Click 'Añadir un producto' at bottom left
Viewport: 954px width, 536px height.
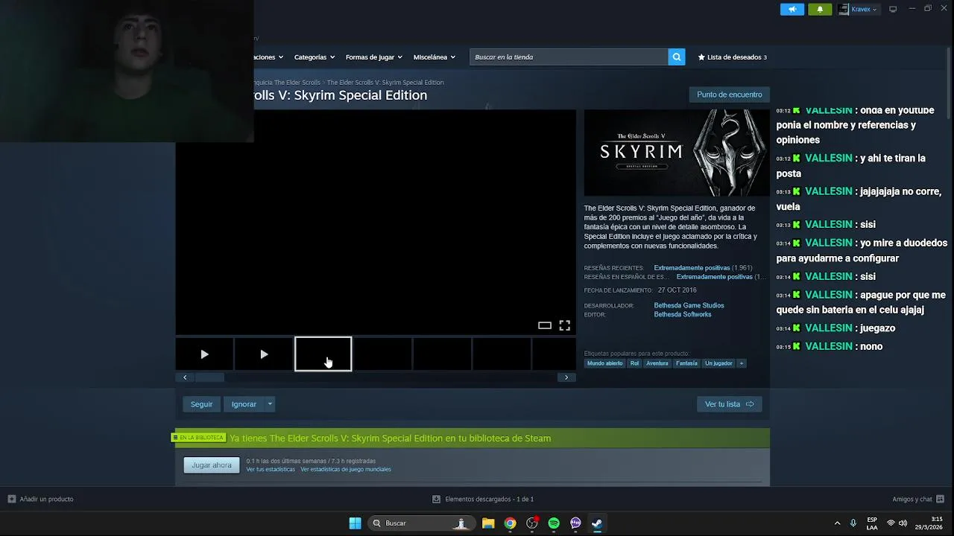[x=41, y=499]
